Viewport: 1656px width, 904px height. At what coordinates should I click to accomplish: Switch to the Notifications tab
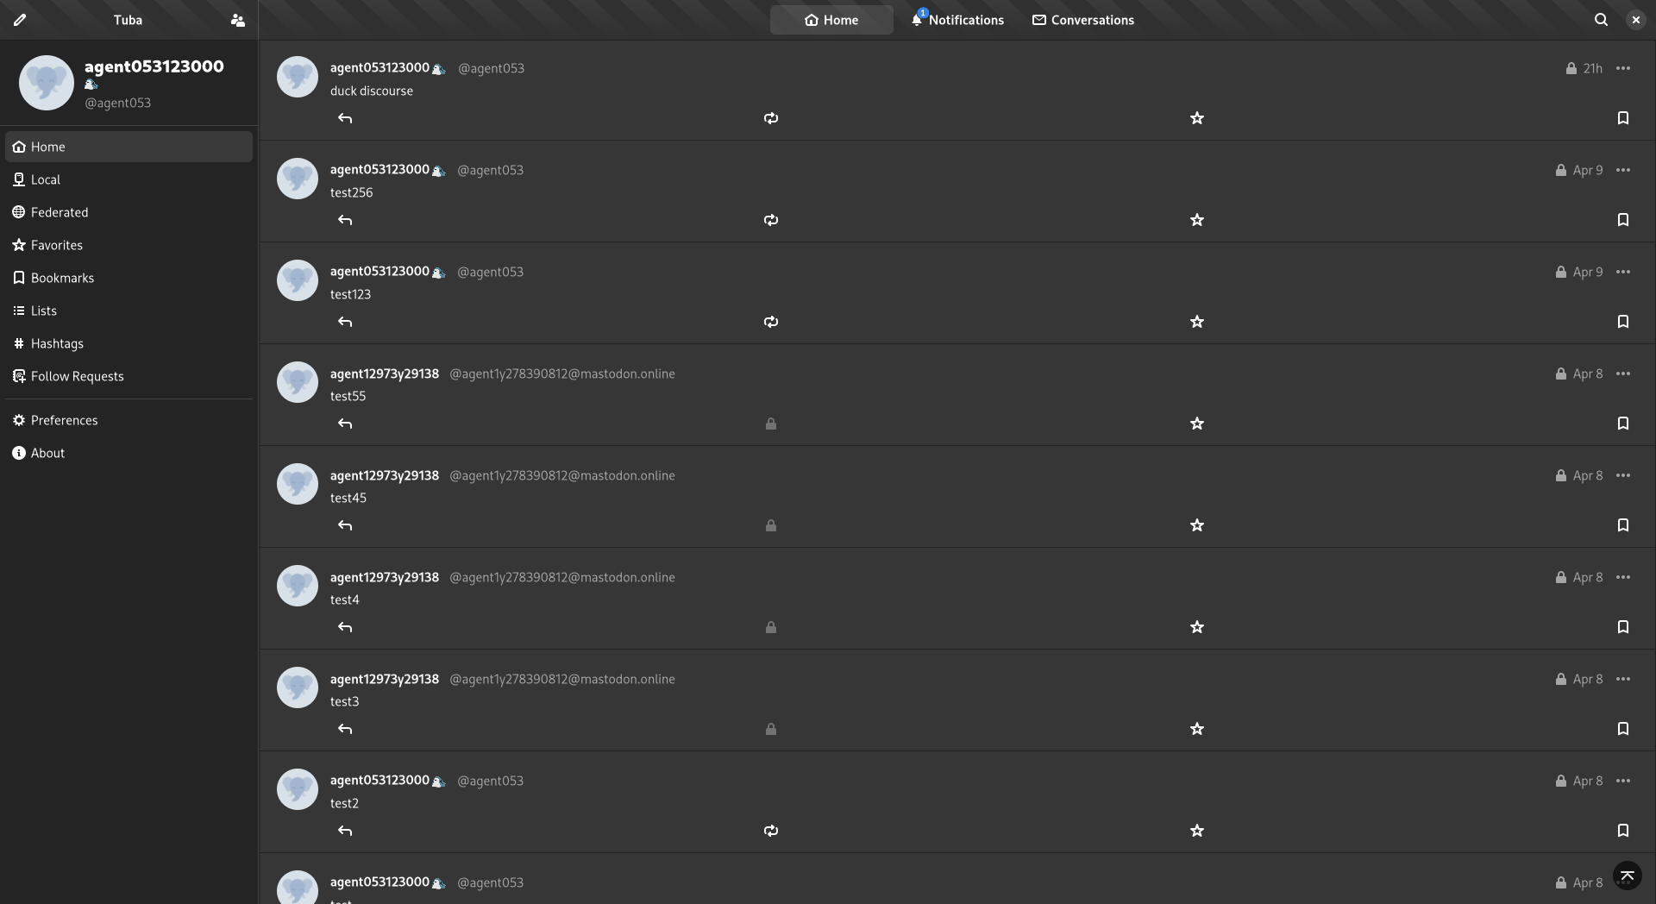(957, 20)
